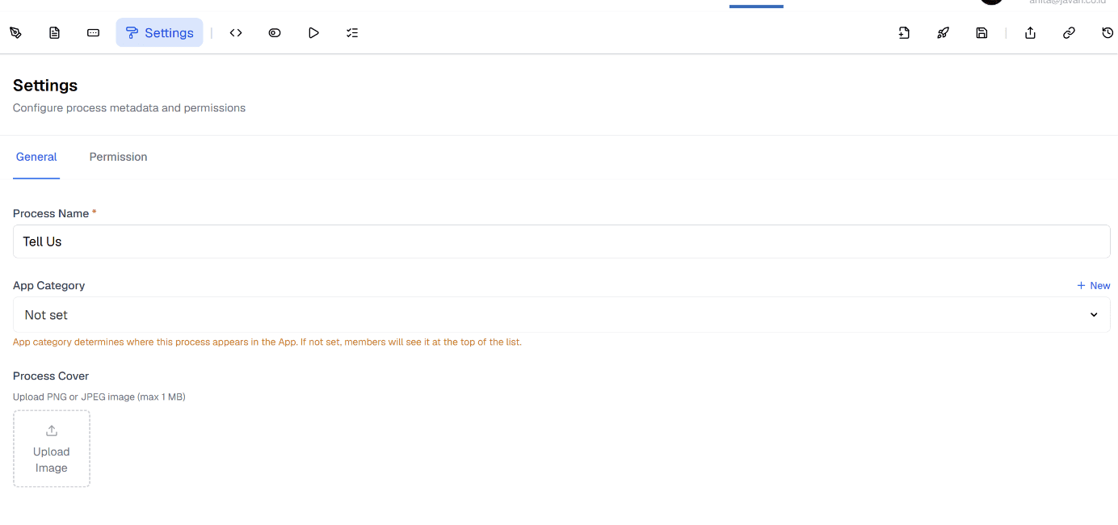Save with the floppy disk icon

pos(981,33)
